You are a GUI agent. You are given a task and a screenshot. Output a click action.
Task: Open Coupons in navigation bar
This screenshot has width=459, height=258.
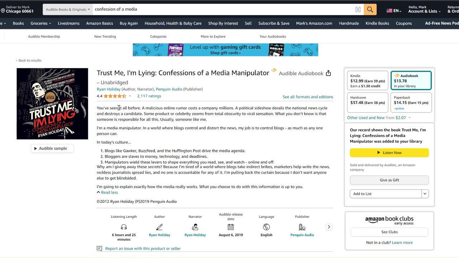tap(404, 23)
